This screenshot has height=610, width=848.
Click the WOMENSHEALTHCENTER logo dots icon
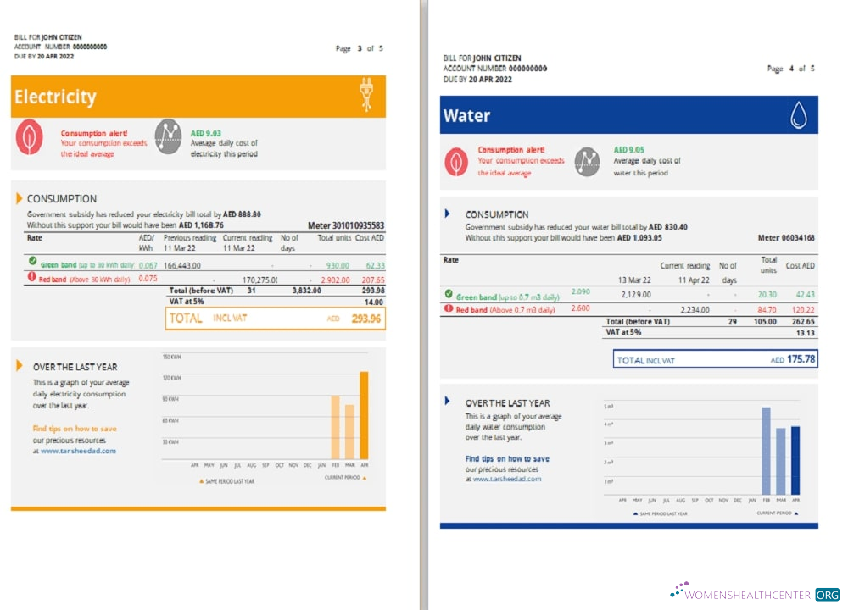(x=678, y=588)
